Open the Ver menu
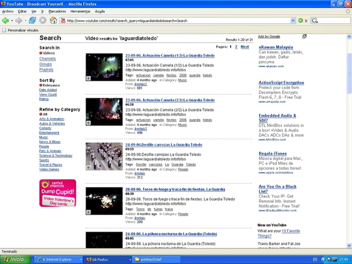 coord(34,12)
